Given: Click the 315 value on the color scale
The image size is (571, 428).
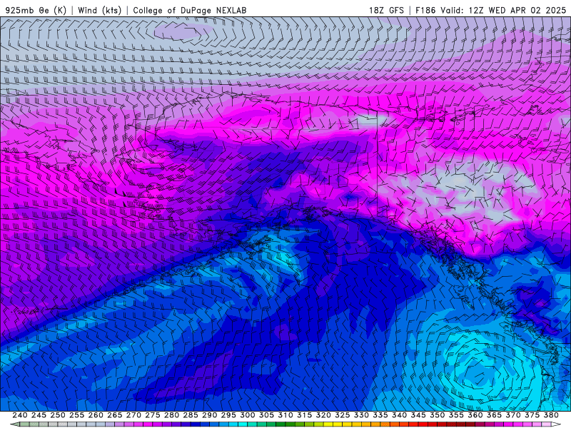Looking at the screenshot, I should (304, 415).
